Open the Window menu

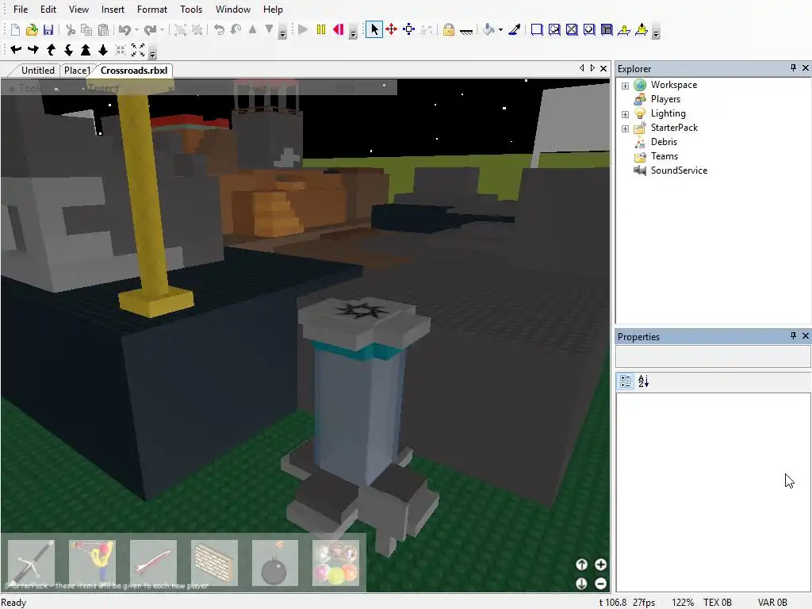[x=233, y=10]
